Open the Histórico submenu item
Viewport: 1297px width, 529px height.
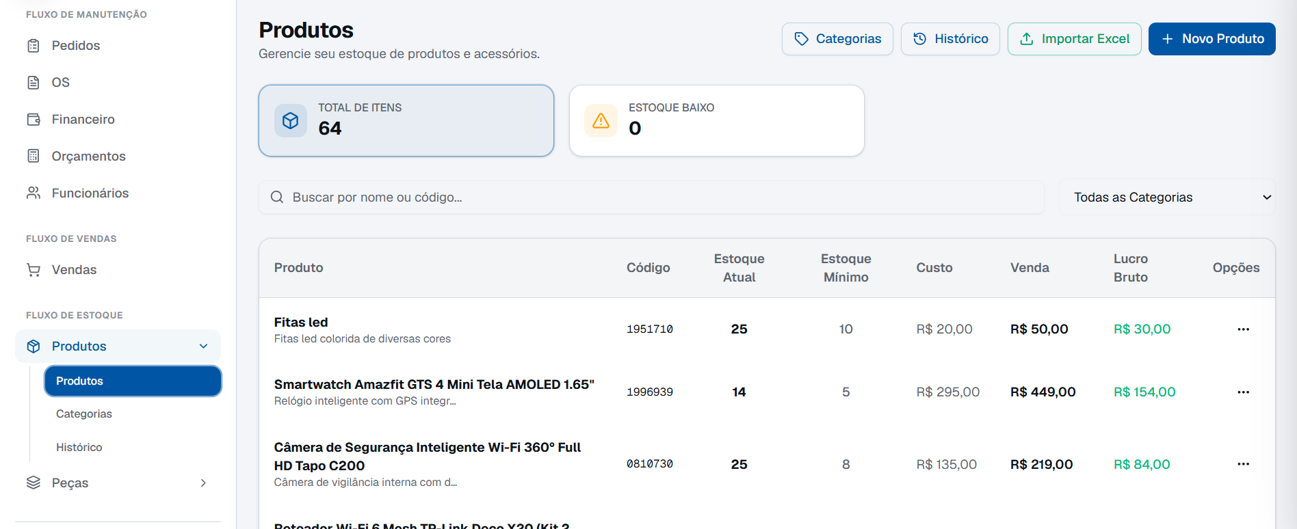click(x=79, y=448)
